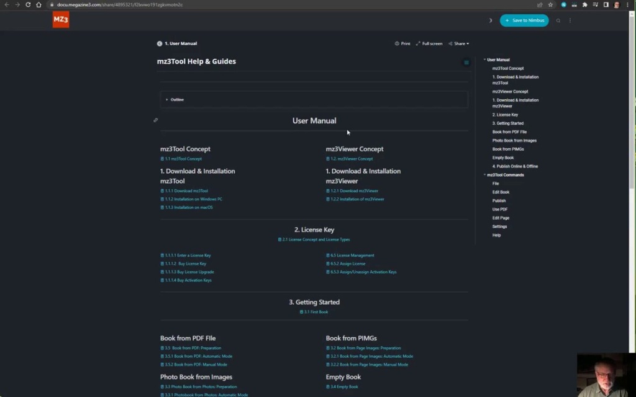
Task: Select Edit Book in sidebar commands
Action: (501, 192)
